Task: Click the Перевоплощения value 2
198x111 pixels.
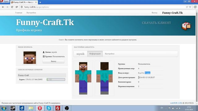Action: click(x=139, y=86)
